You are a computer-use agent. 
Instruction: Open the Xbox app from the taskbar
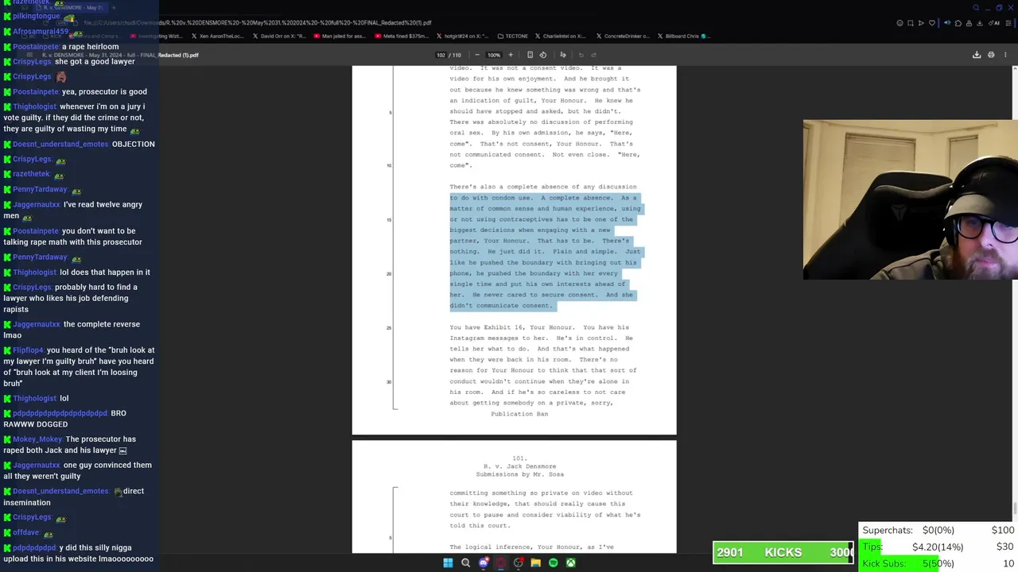coord(570,562)
